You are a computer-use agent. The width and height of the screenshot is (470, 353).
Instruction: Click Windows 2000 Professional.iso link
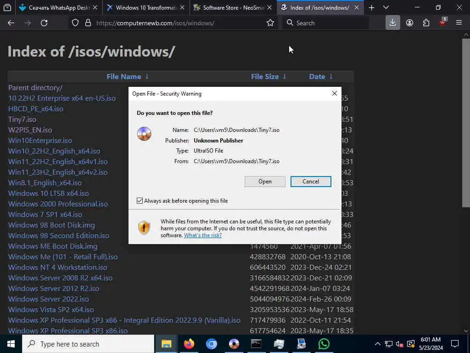(x=58, y=204)
